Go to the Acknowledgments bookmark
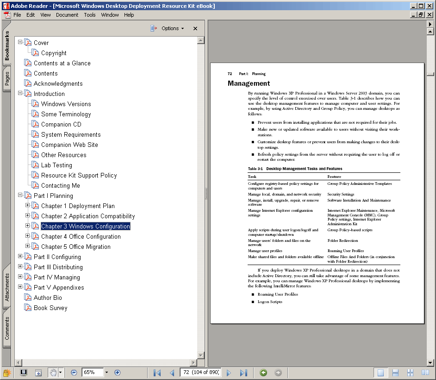 click(x=58, y=83)
